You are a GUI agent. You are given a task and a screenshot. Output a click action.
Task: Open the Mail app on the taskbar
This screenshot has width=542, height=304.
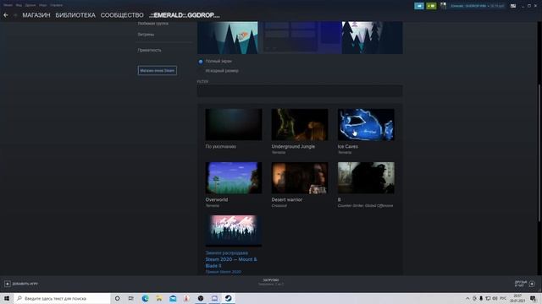point(173,298)
